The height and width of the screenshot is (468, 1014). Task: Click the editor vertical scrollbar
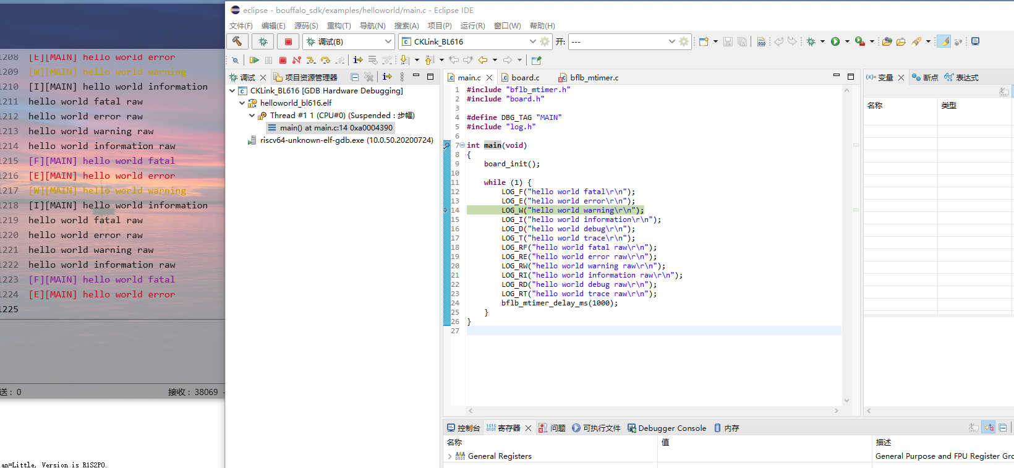tap(846, 245)
